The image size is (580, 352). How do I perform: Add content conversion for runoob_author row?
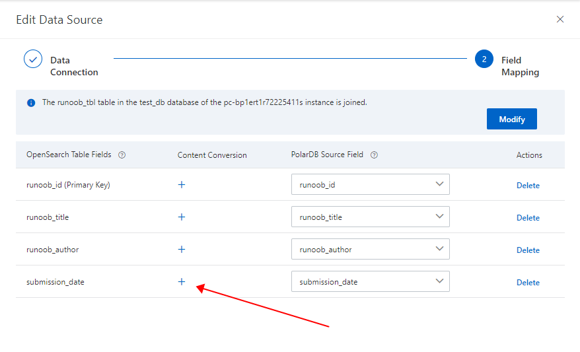[x=182, y=250]
